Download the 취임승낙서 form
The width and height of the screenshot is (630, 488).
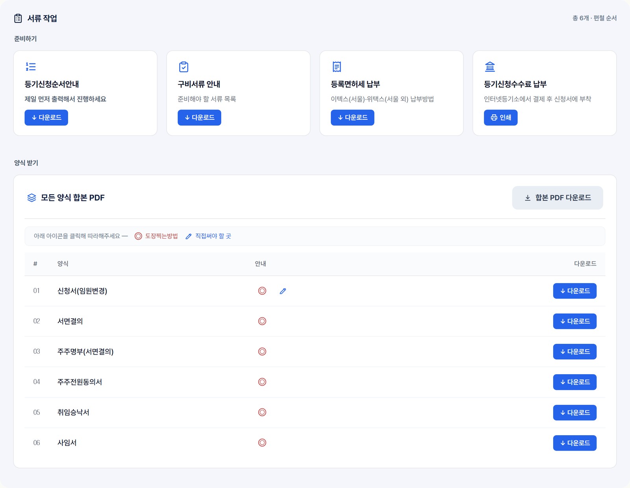[575, 412]
